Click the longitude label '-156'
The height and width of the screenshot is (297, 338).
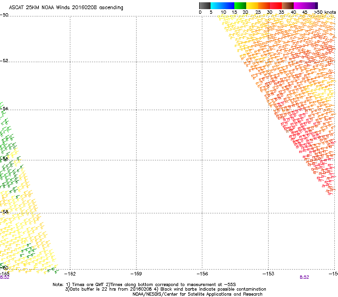202,274
